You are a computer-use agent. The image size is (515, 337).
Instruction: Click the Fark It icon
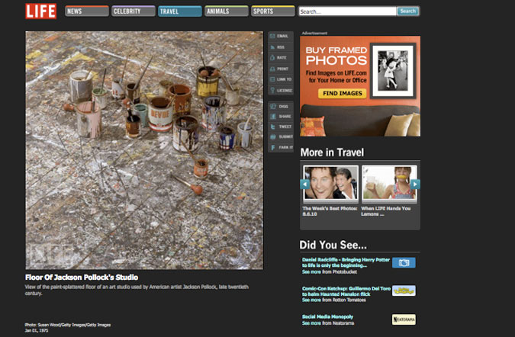click(x=272, y=147)
